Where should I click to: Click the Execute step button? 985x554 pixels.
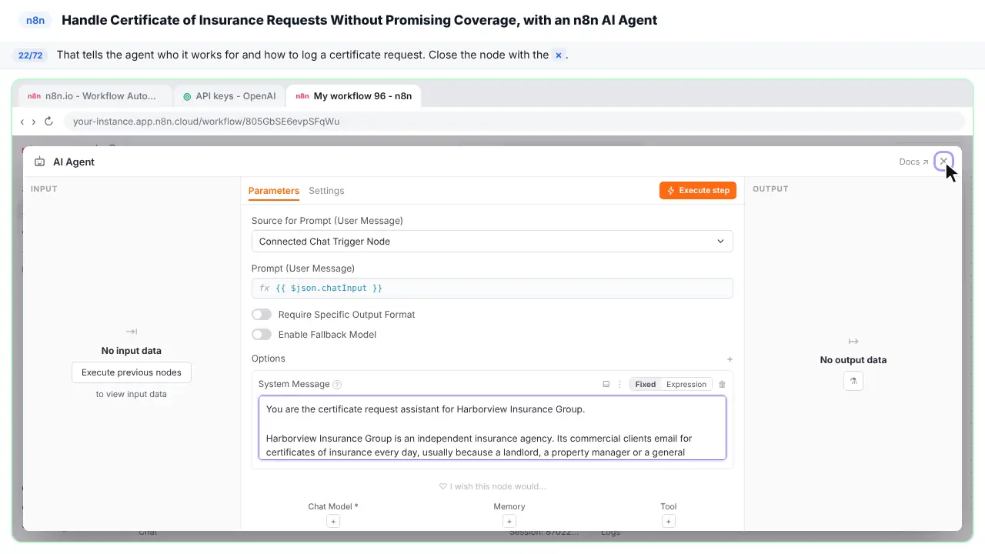698,191
